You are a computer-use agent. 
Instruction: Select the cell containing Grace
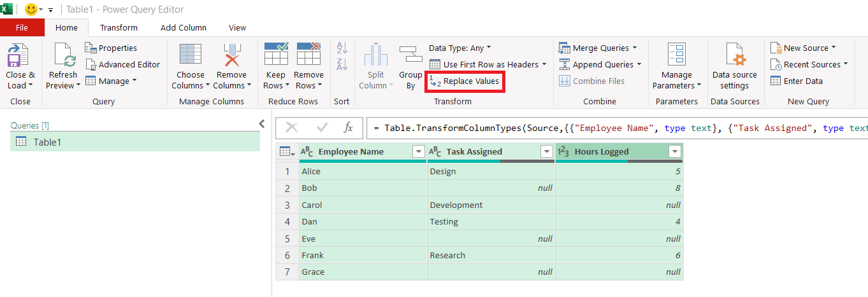(x=363, y=272)
